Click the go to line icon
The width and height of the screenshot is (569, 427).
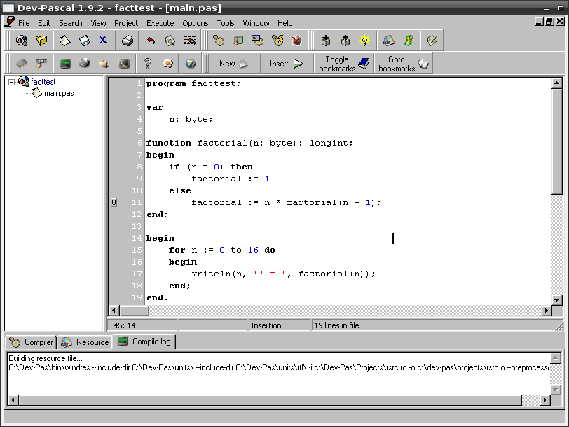click(x=190, y=41)
